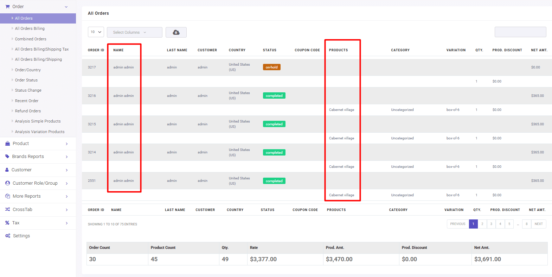
Task: Click the NEXT pagination button
Action: [x=539, y=224]
